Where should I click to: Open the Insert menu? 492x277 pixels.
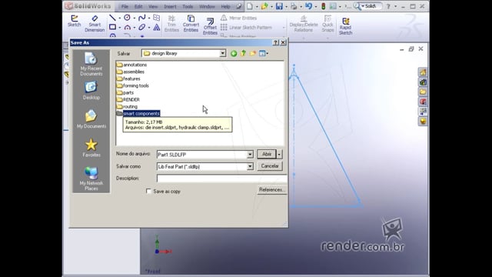pos(170,7)
